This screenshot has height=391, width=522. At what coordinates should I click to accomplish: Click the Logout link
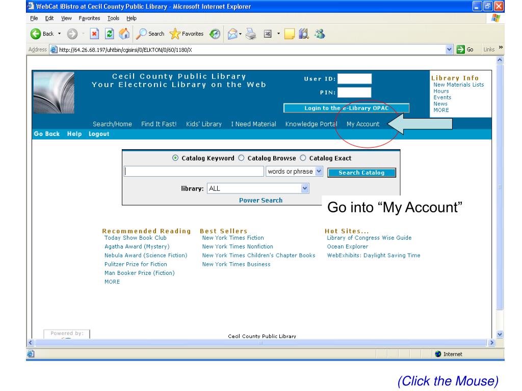(x=99, y=134)
